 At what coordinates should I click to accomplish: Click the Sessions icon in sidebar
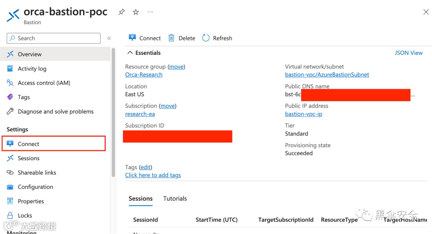pos(10,158)
